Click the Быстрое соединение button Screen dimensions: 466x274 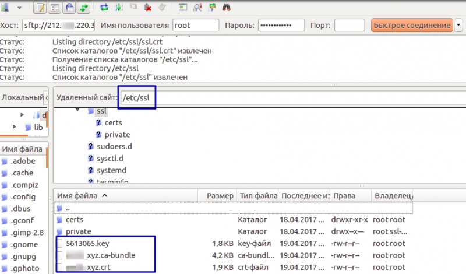pyautogui.click(x=412, y=25)
